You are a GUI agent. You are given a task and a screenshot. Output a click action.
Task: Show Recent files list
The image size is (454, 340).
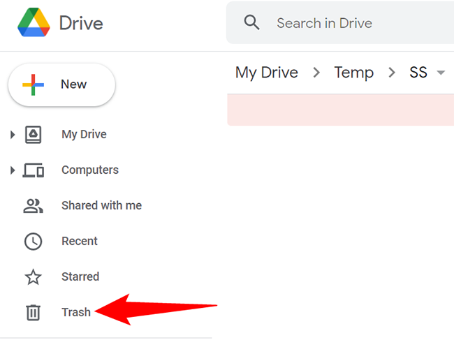(80, 241)
